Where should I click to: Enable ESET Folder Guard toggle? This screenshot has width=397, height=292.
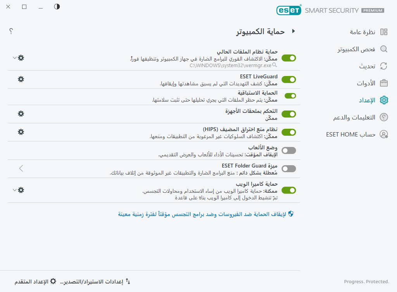[x=288, y=169]
